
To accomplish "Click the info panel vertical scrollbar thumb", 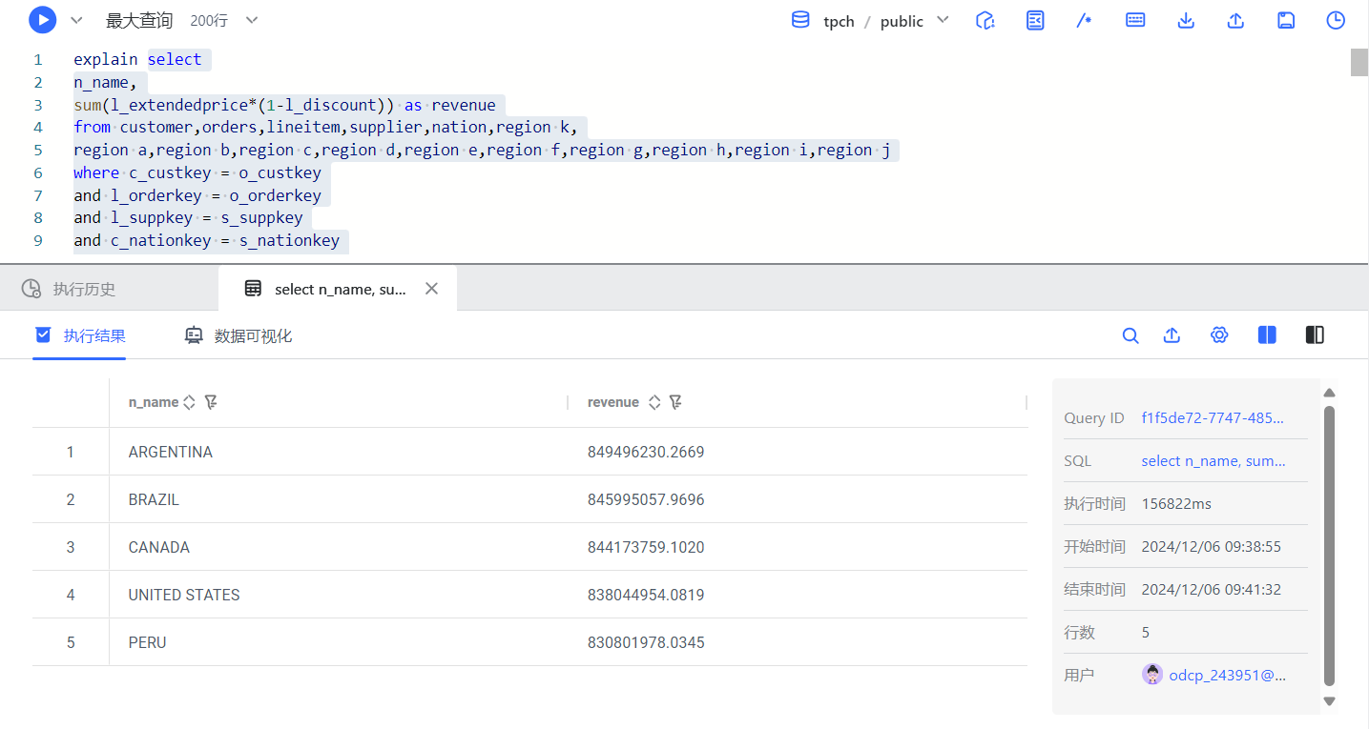I will coord(1329,546).
